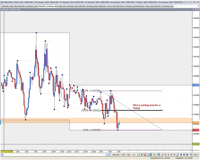Switch to EUR/USD, 1-Hour, Bid tab
This screenshot has height=160, width=200.
pos(145,6)
